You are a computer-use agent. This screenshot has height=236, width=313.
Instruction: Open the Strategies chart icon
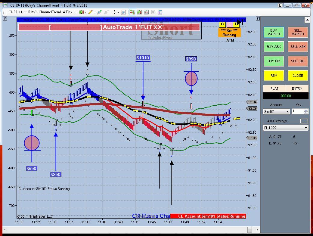146,12
